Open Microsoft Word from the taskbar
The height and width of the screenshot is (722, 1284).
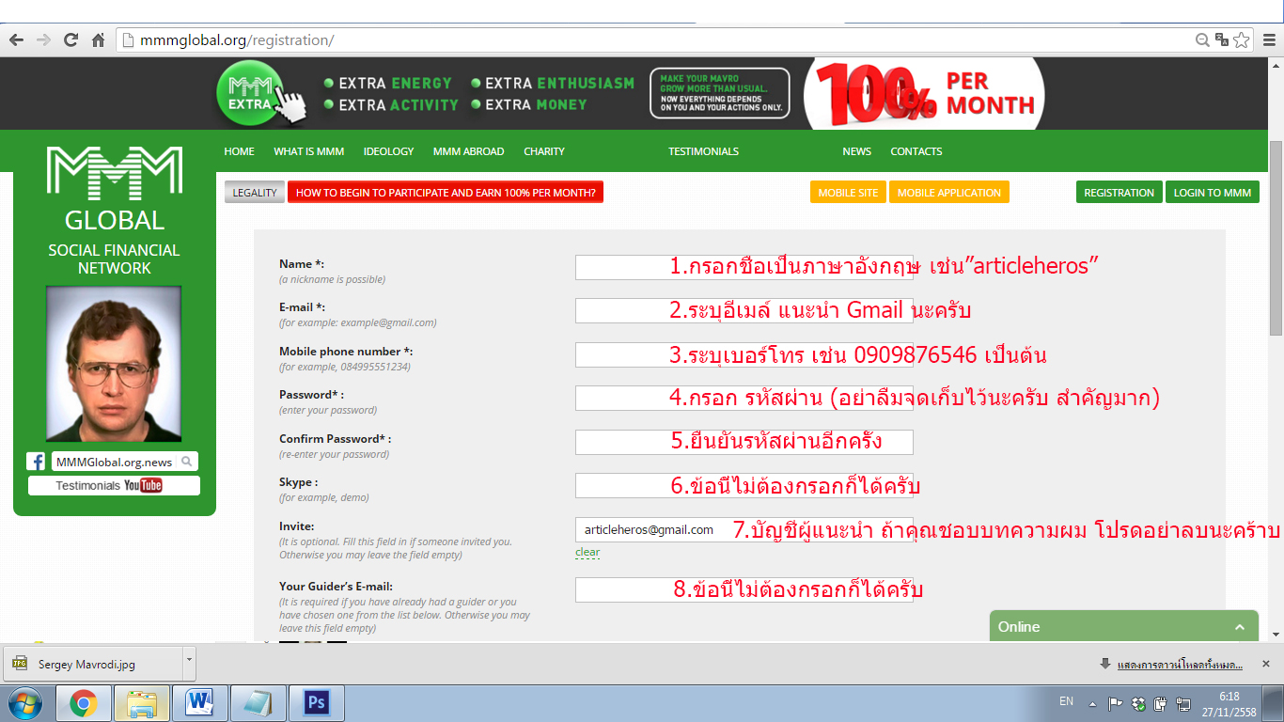tap(199, 703)
